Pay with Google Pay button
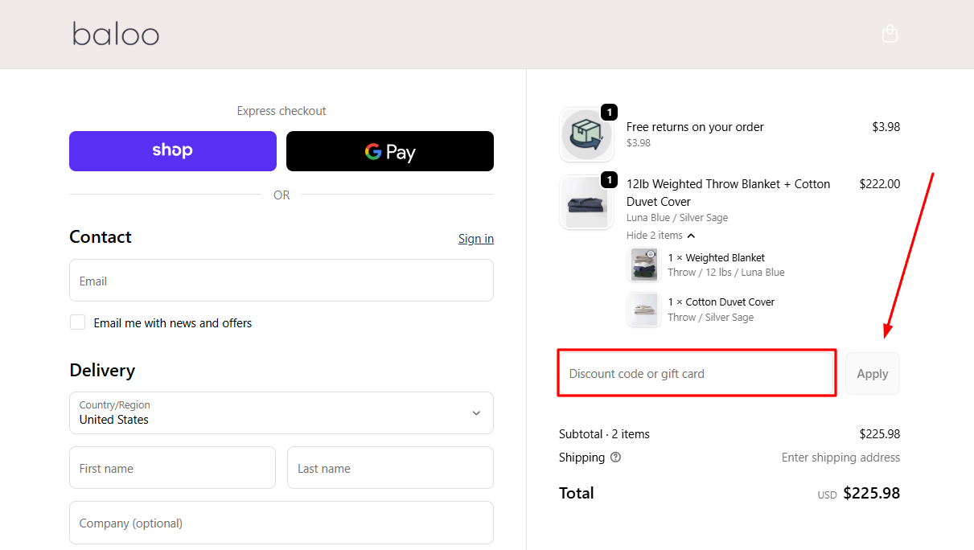This screenshot has height=550, width=974. click(x=390, y=151)
